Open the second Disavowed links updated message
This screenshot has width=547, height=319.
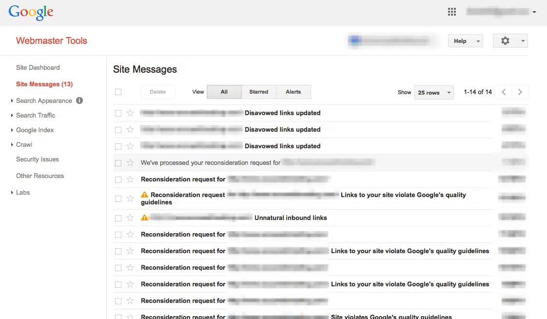283,129
